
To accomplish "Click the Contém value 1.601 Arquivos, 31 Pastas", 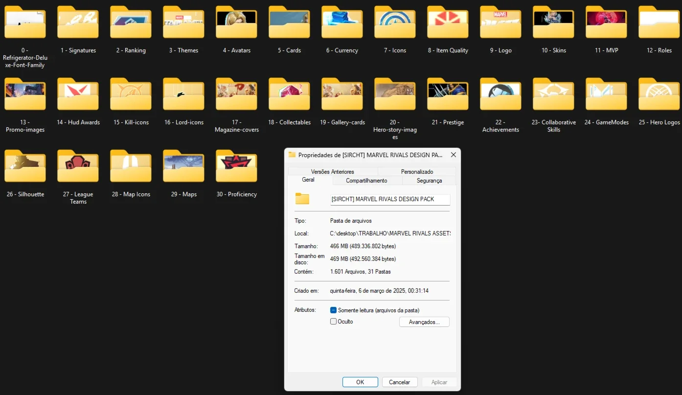I will coord(360,272).
